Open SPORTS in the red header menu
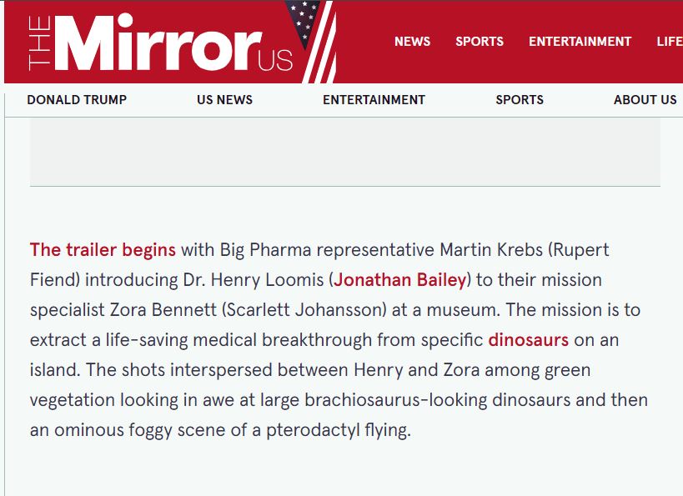 [x=480, y=42]
